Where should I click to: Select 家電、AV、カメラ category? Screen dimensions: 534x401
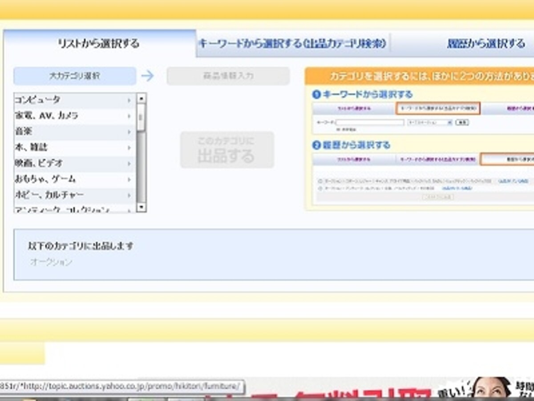coord(74,116)
